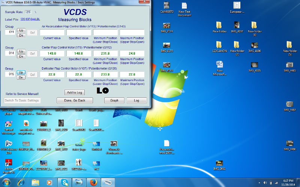Click the Up button for Group 011

[x=21, y=30]
